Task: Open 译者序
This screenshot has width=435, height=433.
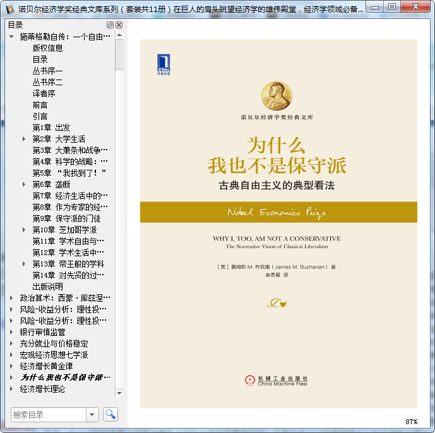Action: [x=44, y=93]
